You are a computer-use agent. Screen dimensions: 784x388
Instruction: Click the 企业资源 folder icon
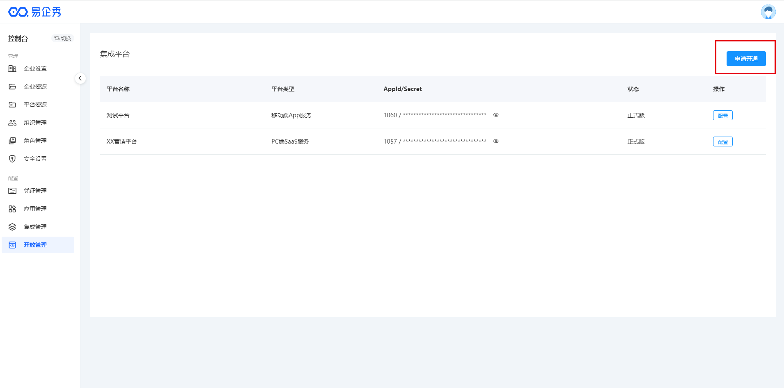12,87
